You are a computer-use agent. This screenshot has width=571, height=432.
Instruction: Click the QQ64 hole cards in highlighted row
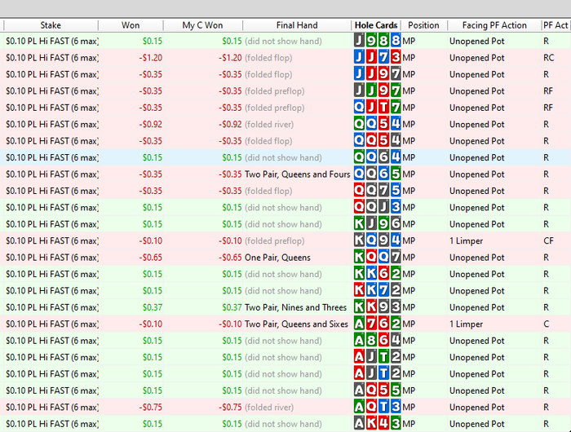377,157
